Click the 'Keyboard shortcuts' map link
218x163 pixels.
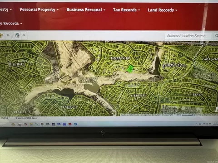(x=130, y=115)
